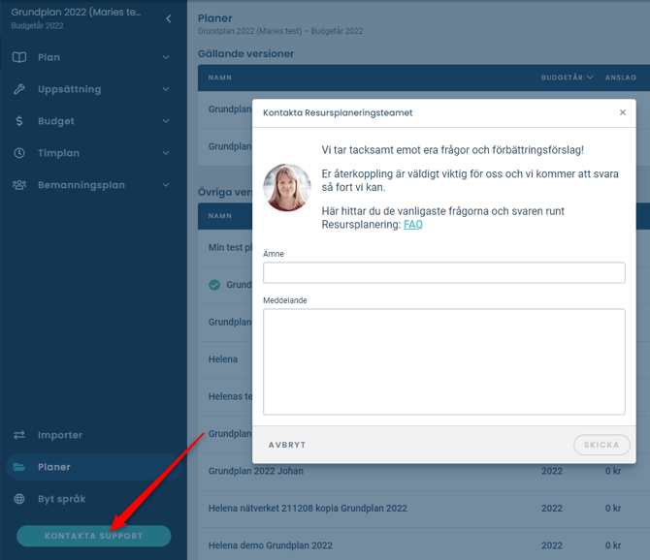Click the Anslag column header
The height and width of the screenshot is (560, 650).
click(621, 78)
